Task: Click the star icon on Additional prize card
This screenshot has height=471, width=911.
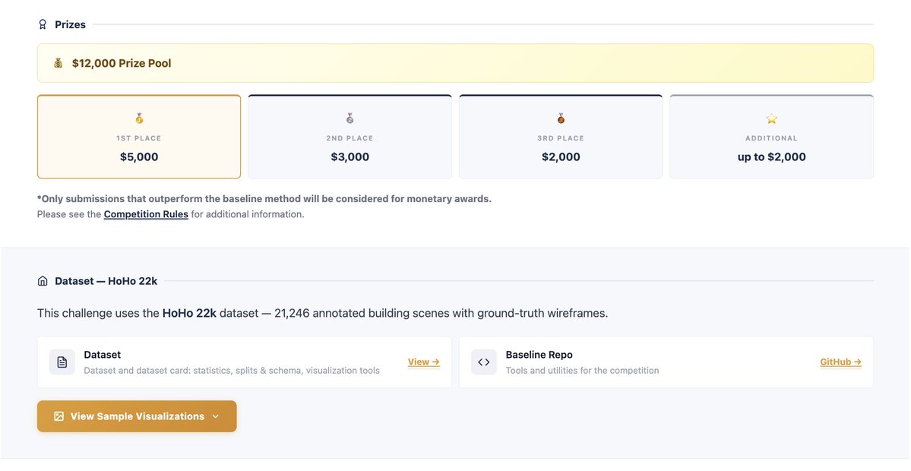Action: [x=771, y=119]
